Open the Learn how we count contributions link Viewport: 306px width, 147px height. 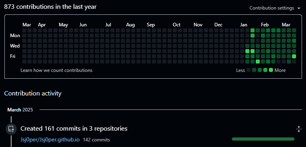pyautogui.click(x=56, y=70)
